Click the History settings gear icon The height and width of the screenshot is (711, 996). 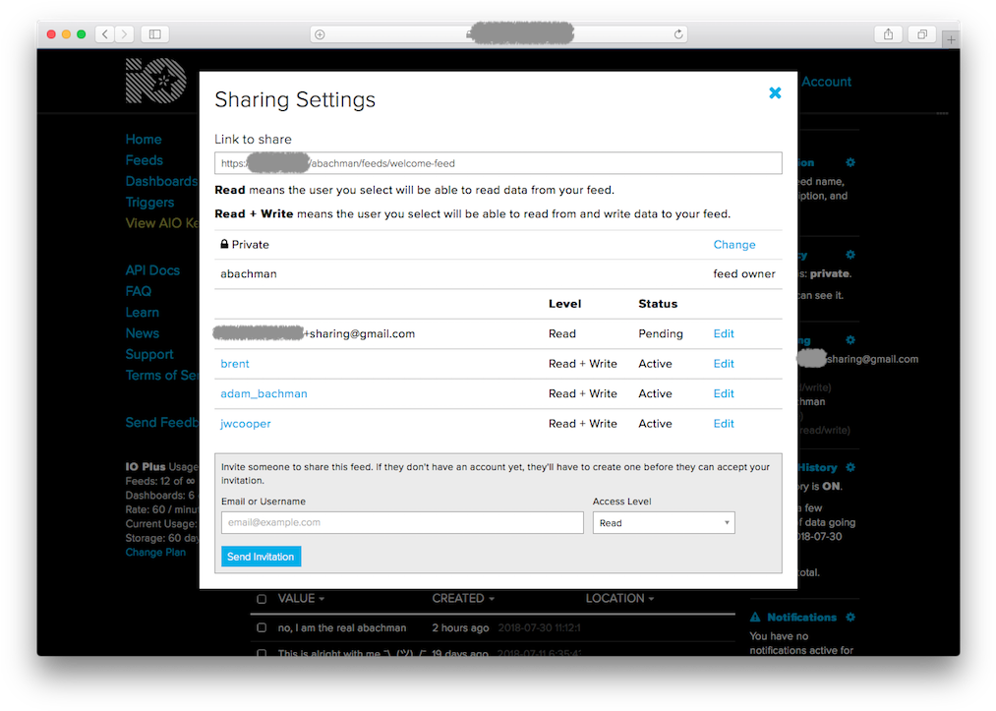pyautogui.click(x=850, y=467)
